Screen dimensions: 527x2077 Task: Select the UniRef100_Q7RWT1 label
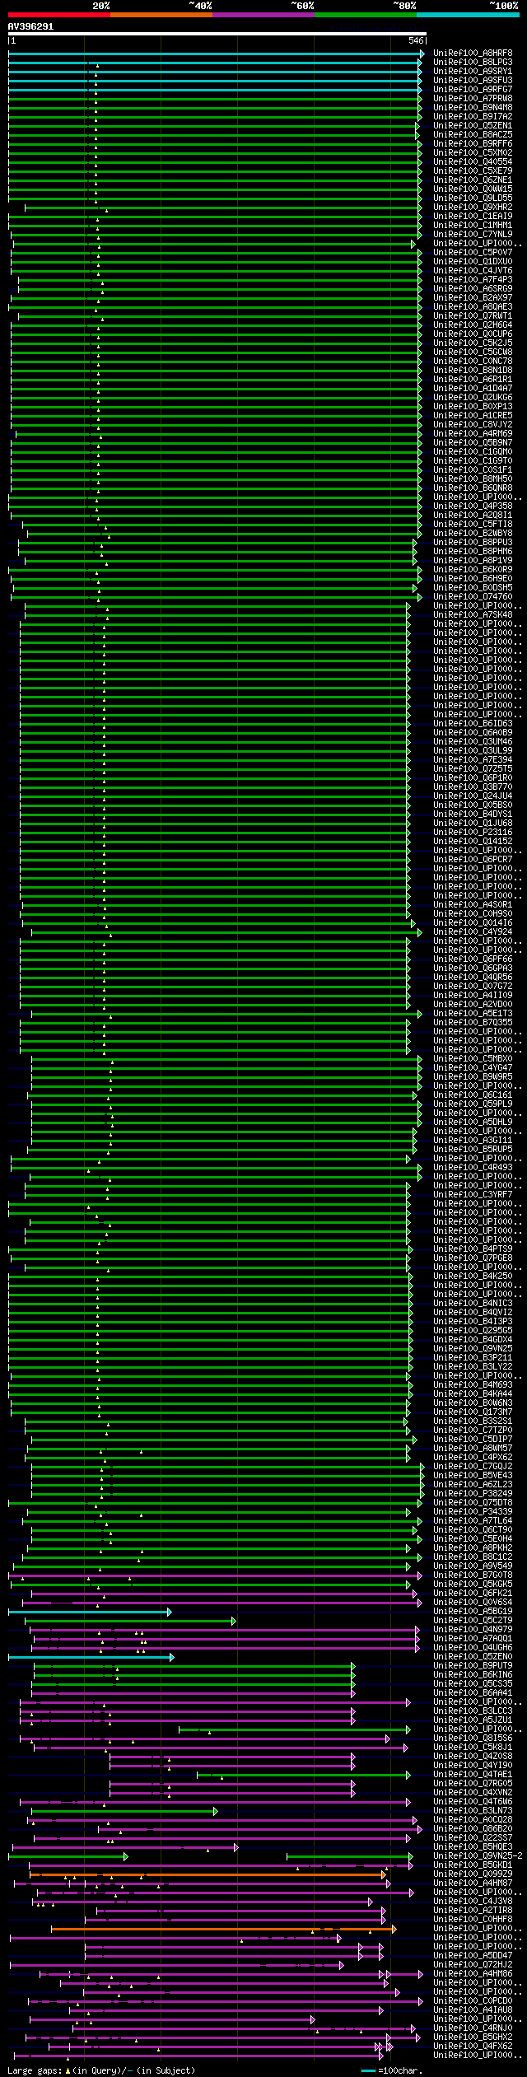(473, 316)
